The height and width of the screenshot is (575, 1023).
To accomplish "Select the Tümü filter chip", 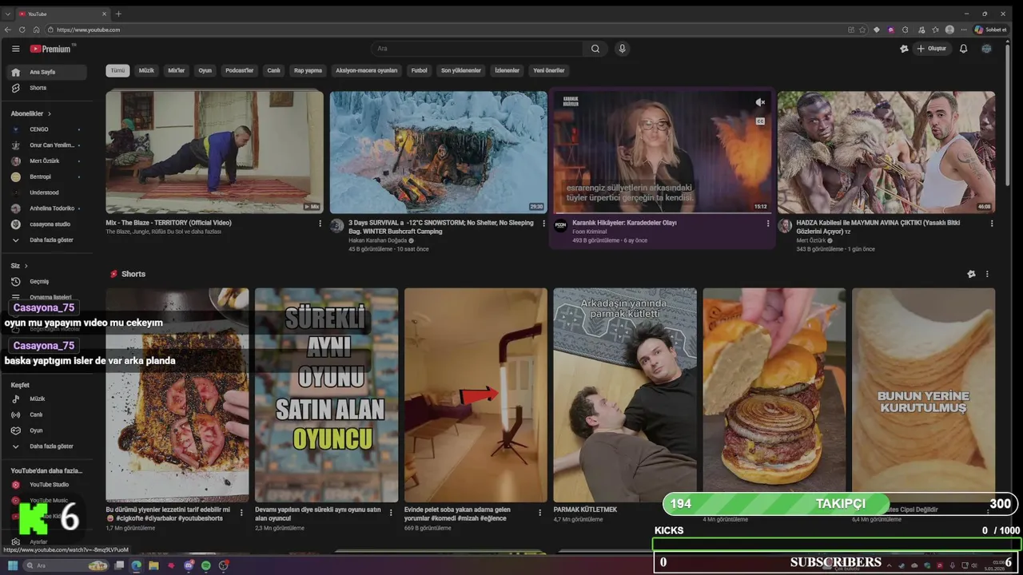I will tap(117, 70).
